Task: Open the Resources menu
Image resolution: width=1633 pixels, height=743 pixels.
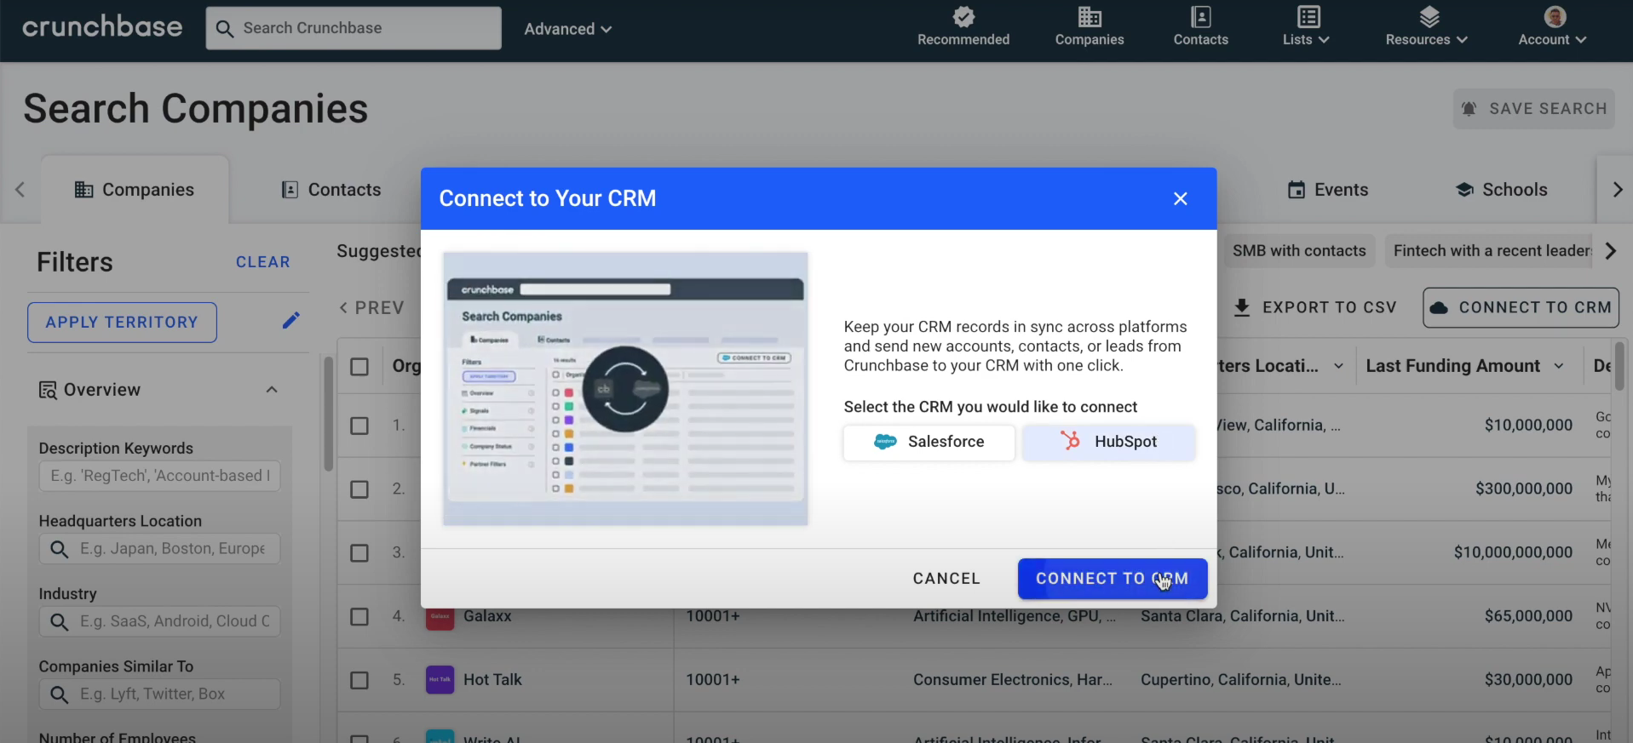Action: click(1427, 27)
